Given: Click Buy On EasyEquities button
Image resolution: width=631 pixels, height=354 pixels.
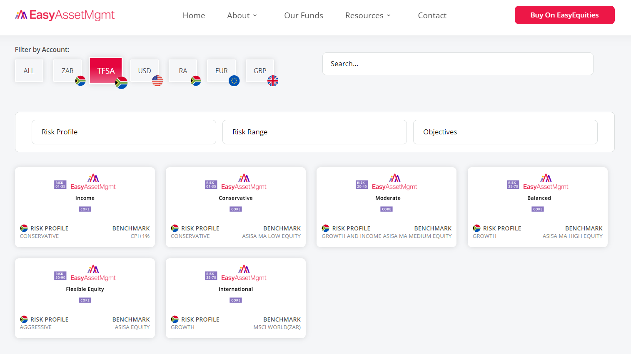Looking at the screenshot, I should pos(564,15).
